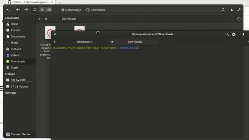This screenshot has height=140, width=249.
Task: Reload the Files folder view
Action: tap(223, 10)
